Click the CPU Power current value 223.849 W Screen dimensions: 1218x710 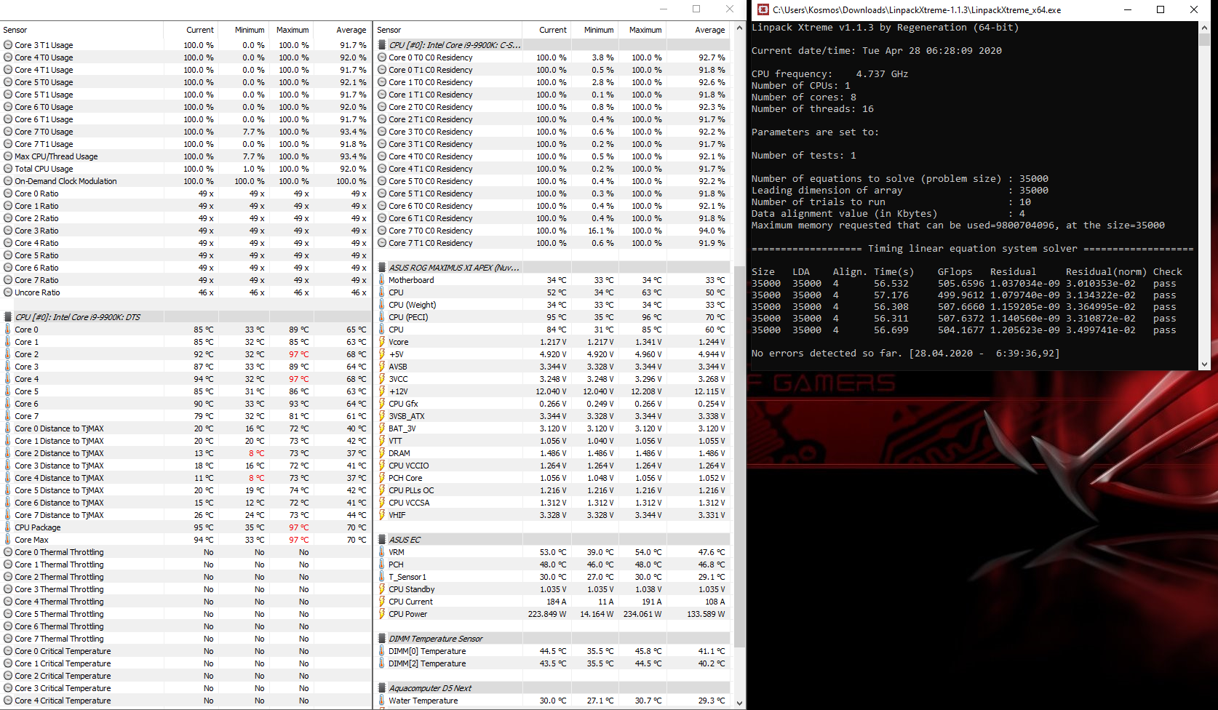point(547,614)
